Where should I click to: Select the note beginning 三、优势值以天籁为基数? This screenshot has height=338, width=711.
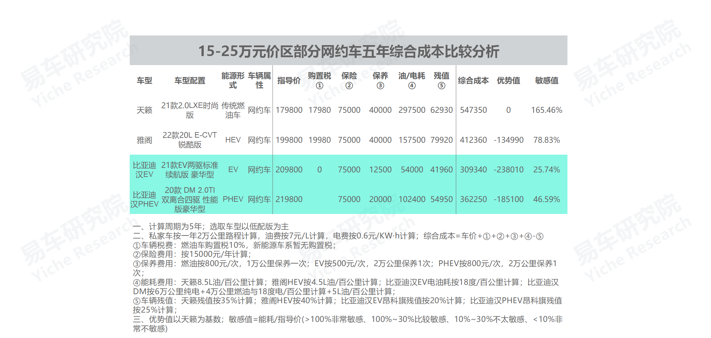point(348,324)
